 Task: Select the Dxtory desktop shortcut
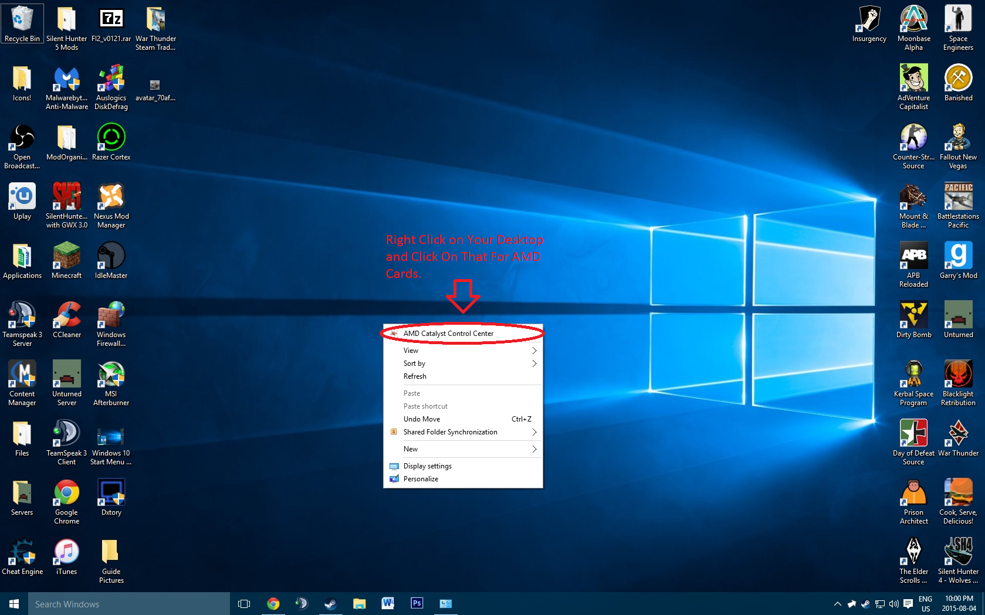coord(111,498)
